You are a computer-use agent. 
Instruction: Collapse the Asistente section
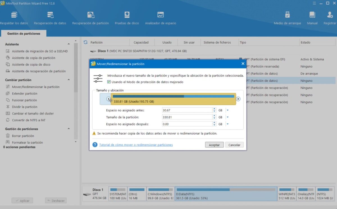click(69, 44)
